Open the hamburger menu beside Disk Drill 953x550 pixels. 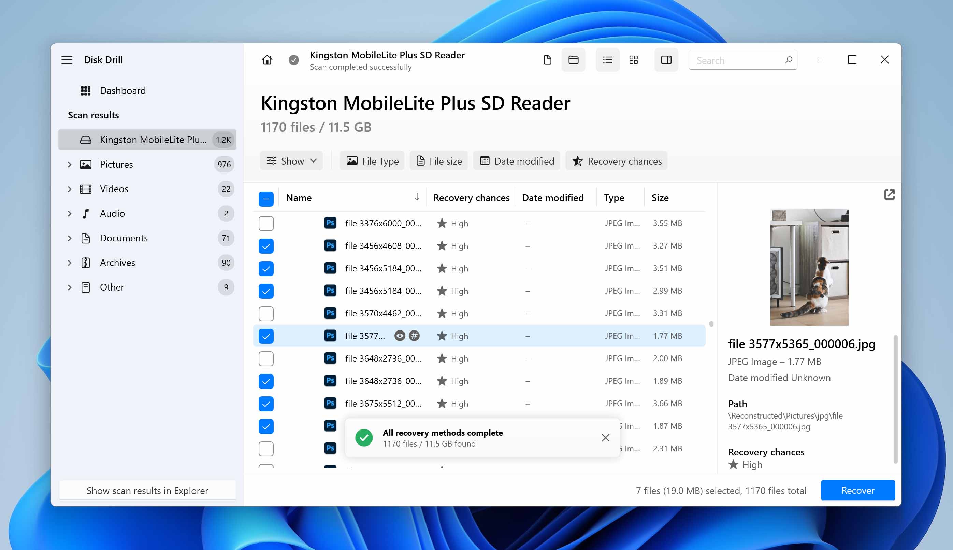click(67, 60)
